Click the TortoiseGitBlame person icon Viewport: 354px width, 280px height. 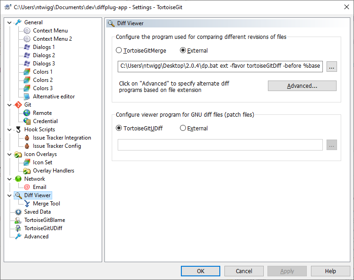(x=18, y=220)
